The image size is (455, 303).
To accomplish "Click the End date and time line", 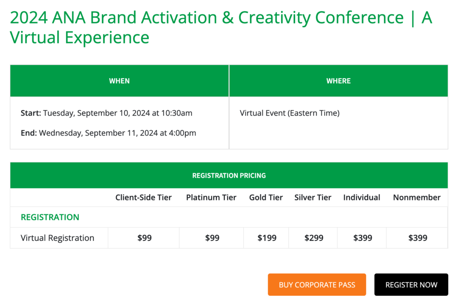I will pos(108,133).
